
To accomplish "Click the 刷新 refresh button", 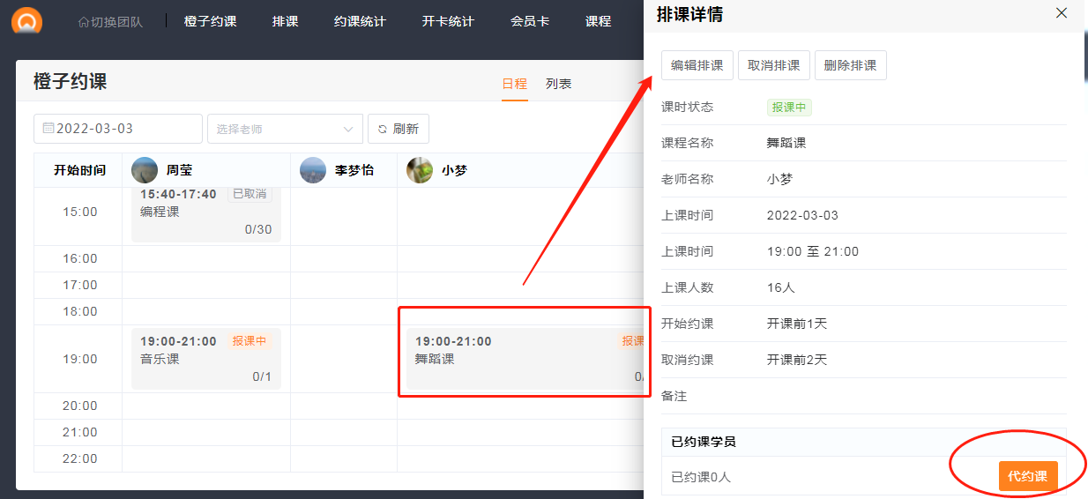I will [x=398, y=129].
